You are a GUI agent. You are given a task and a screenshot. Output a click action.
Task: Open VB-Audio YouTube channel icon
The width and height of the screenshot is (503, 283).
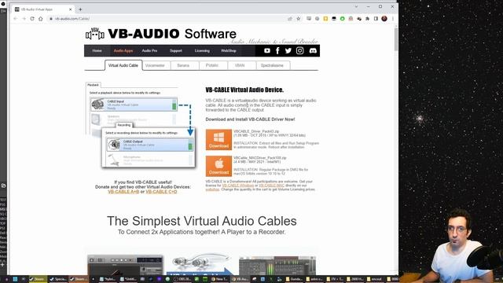tap(267, 50)
